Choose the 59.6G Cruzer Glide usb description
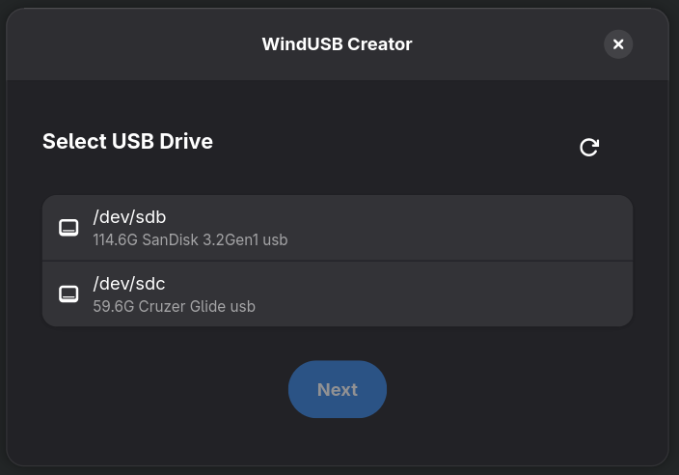Screen dimensions: 679x475 (x=174, y=307)
